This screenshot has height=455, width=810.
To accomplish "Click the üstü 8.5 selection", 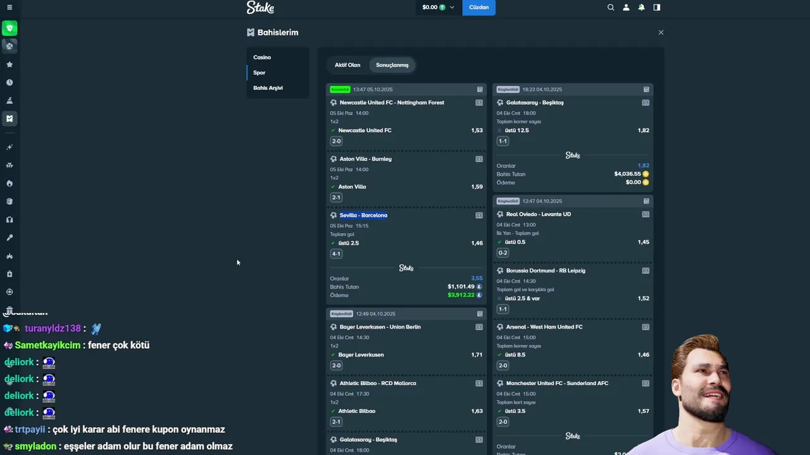I will pos(515,355).
